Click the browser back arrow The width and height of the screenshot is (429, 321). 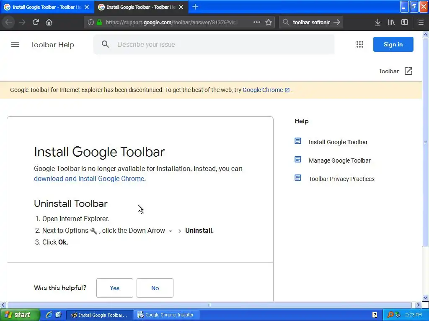coord(8,22)
